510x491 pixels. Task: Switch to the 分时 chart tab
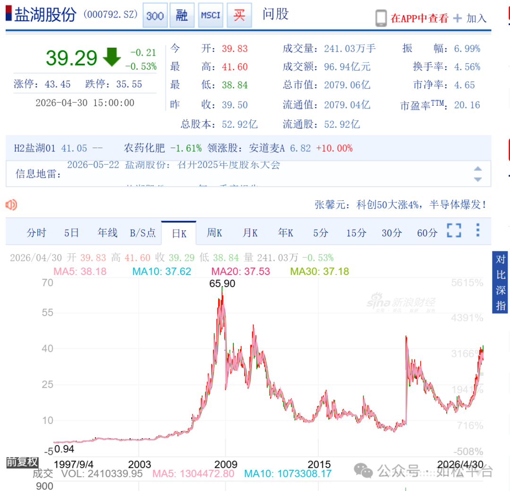tap(36, 233)
